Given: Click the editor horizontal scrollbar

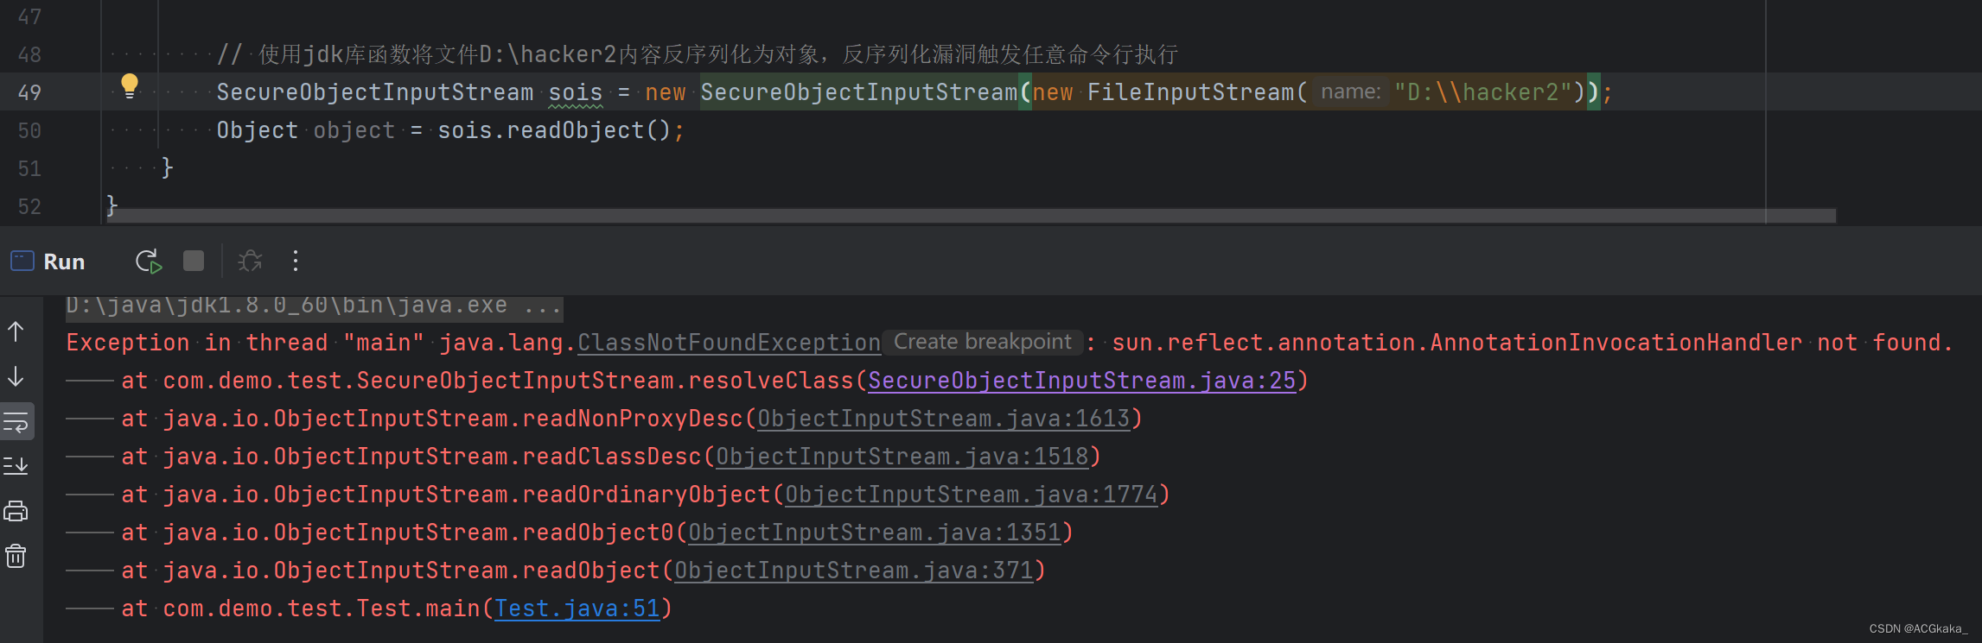Looking at the screenshot, I should point(972,216).
